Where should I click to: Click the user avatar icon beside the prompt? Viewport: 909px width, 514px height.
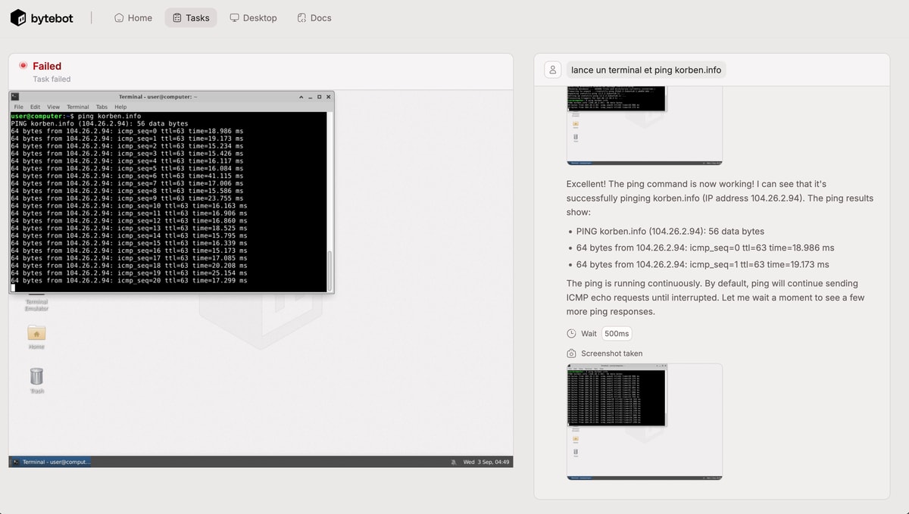553,70
